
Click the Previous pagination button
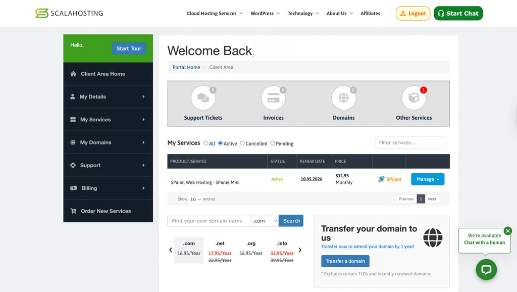point(406,199)
